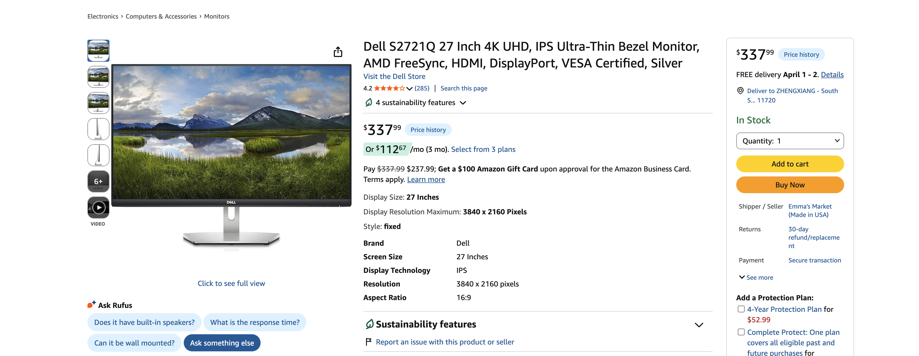Check the 4-Year Protection Plan checkbox
Image resolution: width=919 pixels, height=356 pixels.
click(x=741, y=309)
